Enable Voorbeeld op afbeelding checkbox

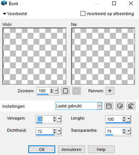click(x=83, y=14)
